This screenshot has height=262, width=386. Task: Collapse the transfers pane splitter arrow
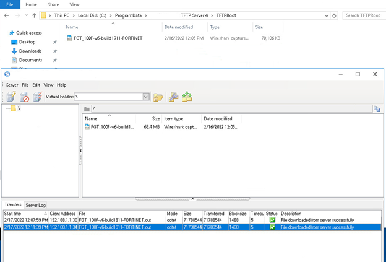pos(193,199)
